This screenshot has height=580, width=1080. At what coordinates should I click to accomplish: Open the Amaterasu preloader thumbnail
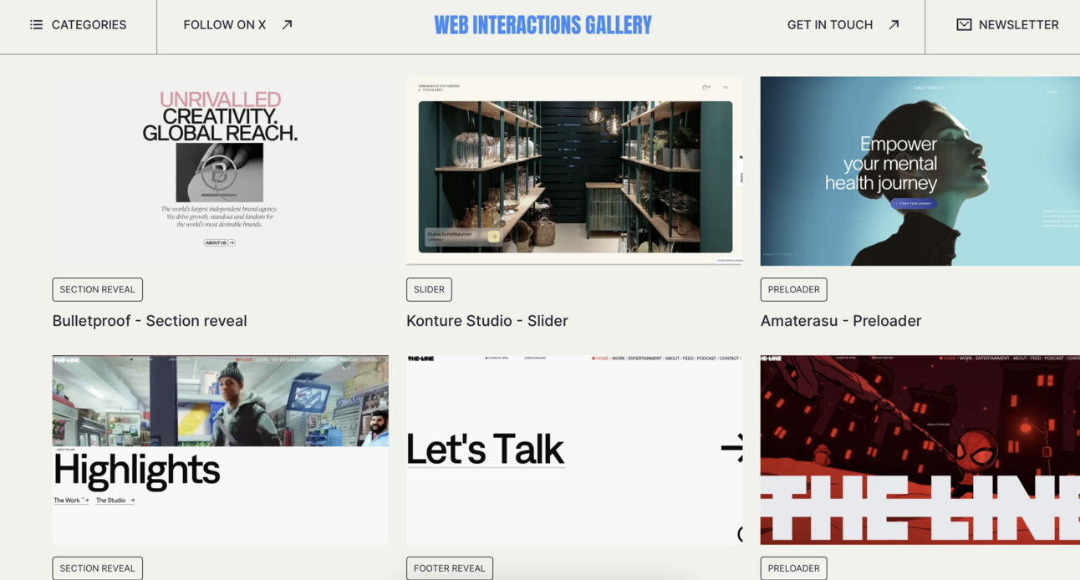920,171
